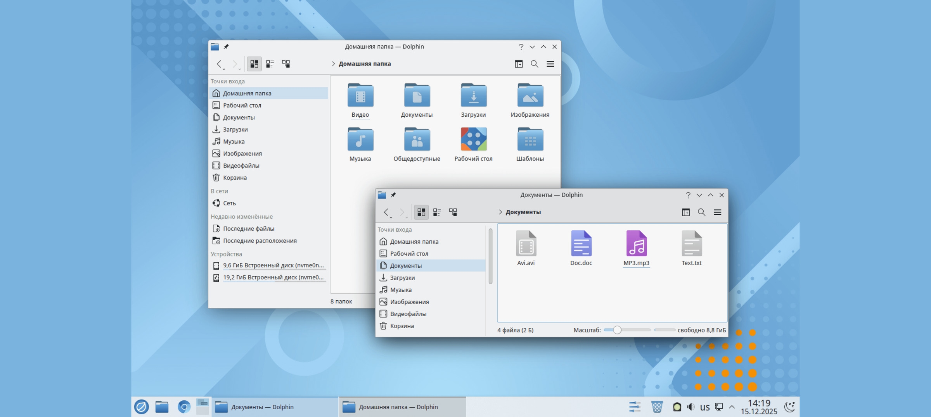Select the Шаблоны folder

pos(530,144)
